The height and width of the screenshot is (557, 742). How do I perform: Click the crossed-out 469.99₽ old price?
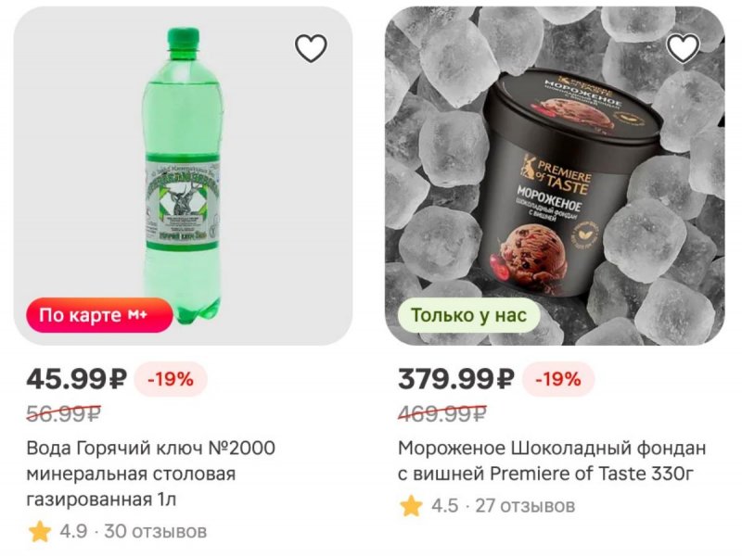point(441,413)
